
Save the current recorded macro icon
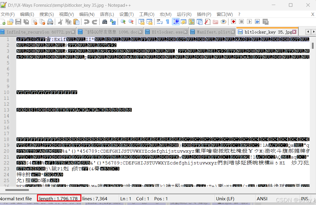265,22
